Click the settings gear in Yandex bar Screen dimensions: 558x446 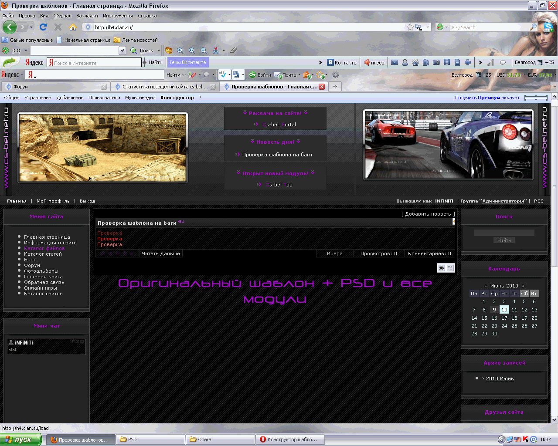click(336, 75)
